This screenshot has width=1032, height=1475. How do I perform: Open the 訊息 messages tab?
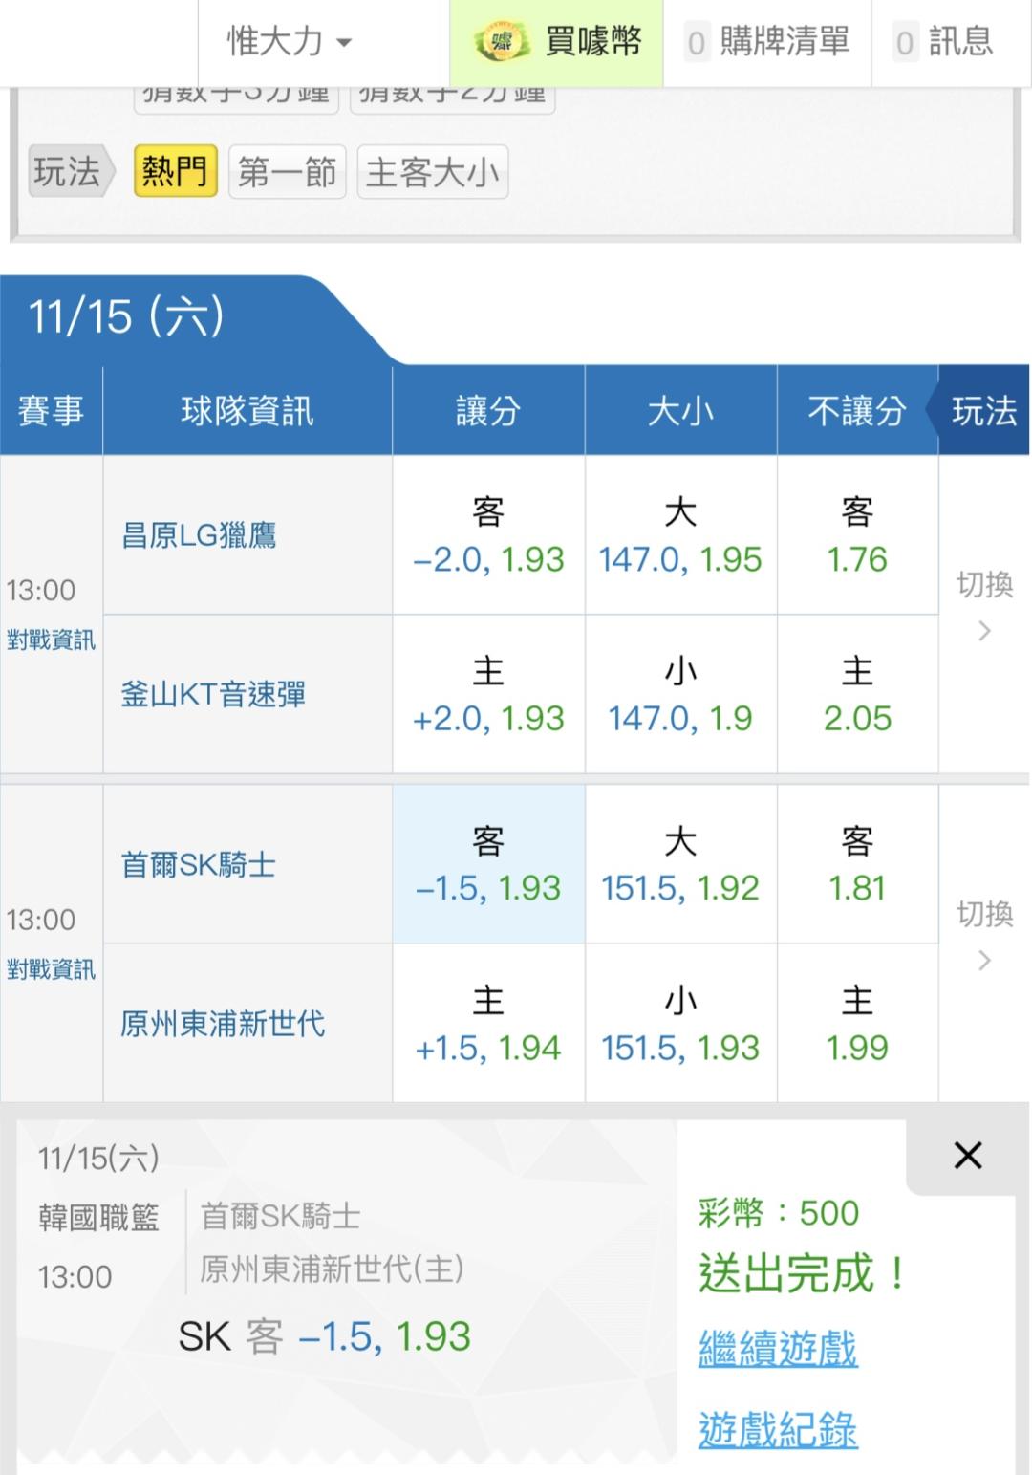(945, 42)
